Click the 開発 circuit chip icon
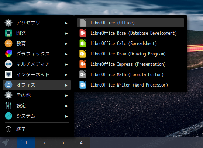The image size is (203, 148). click(8, 33)
